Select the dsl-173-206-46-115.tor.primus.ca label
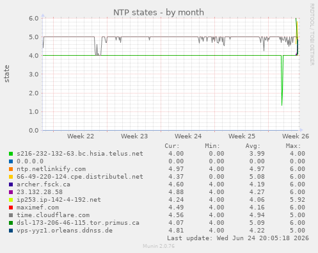Viewport: 318px width, 253px height. pos(78,223)
